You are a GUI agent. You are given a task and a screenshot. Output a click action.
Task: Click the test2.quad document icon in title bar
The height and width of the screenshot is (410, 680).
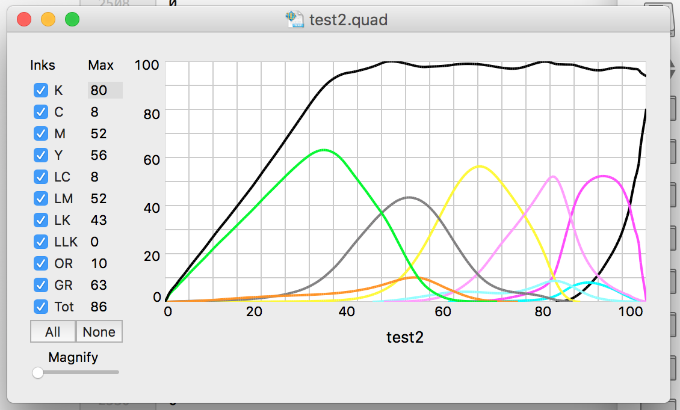294,20
